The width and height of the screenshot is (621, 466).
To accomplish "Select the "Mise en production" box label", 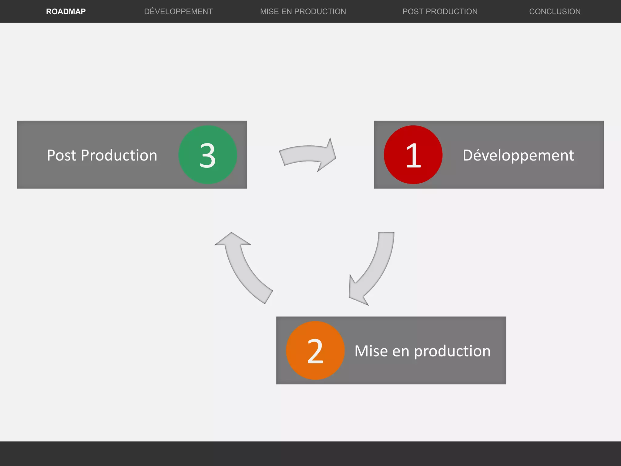I will pyautogui.click(x=422, y=351).
